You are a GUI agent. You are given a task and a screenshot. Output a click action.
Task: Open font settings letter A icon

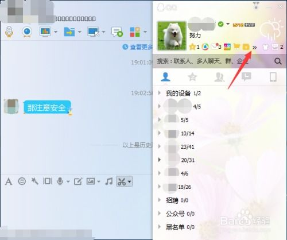pyautogui.click(x=9, y=181)
